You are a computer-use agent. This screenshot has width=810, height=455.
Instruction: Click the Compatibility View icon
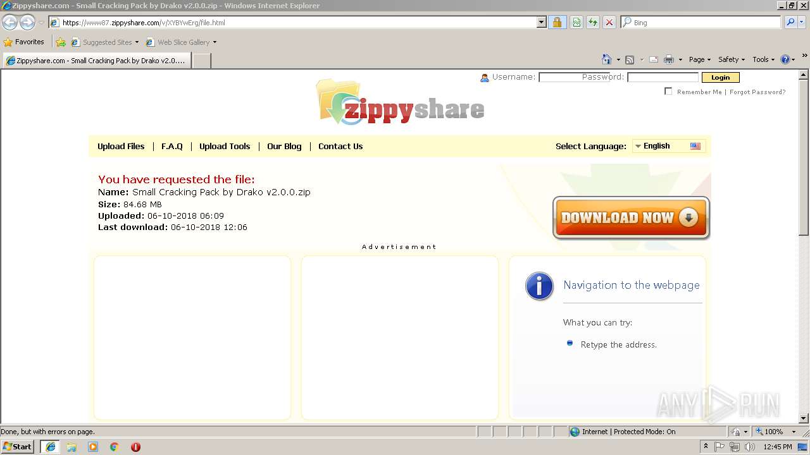coord(576,22)
